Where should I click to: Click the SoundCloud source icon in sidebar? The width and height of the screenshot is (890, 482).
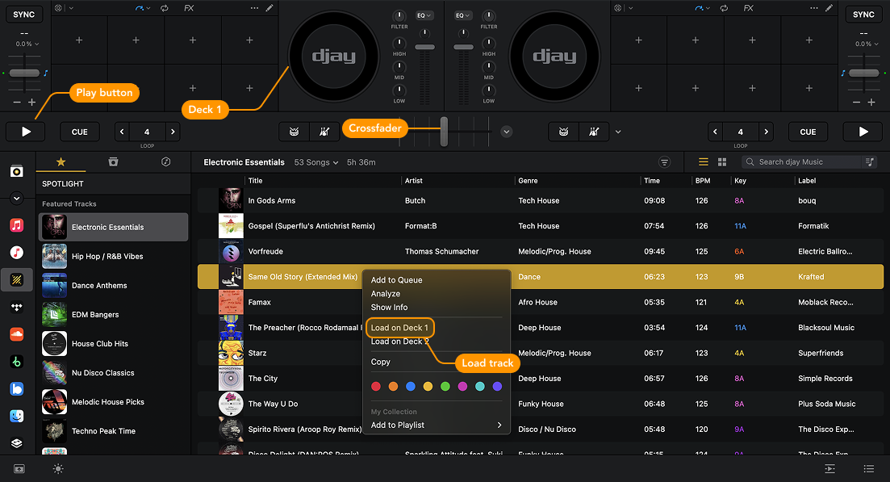(x=16, y=334)
